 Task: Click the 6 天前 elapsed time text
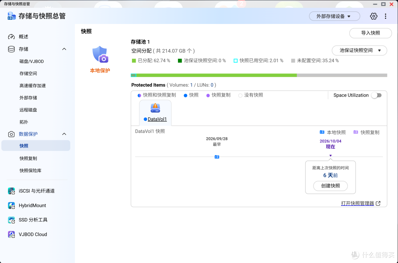(x=331, y=175)
